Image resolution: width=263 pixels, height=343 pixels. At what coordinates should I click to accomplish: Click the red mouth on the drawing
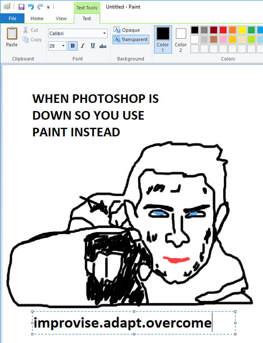point(176,260)
